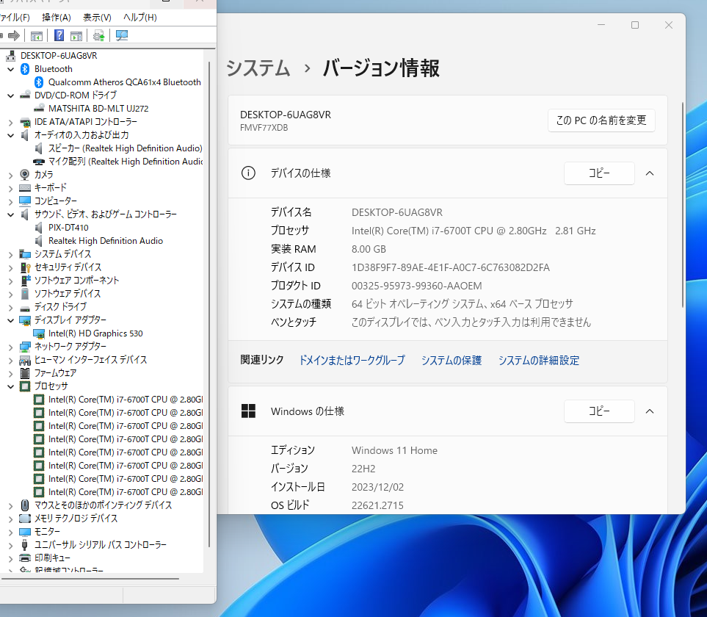Viewport: 707px width, 617px height.
Task: Select the first Intel Core i7-6700T processor entry
Action: pos(126,399)
